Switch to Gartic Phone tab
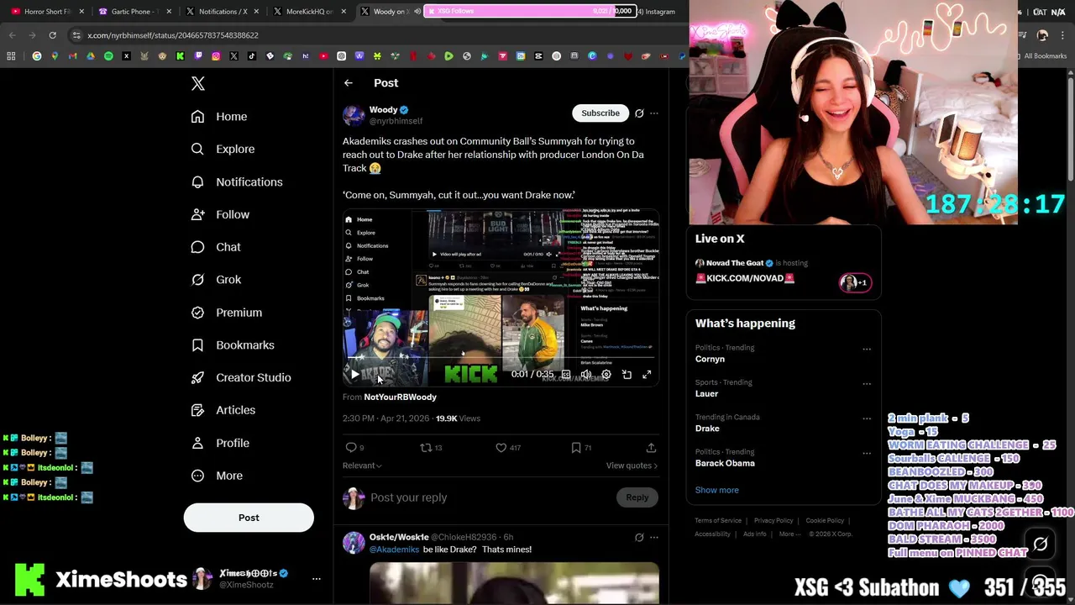 click(134, 12)
